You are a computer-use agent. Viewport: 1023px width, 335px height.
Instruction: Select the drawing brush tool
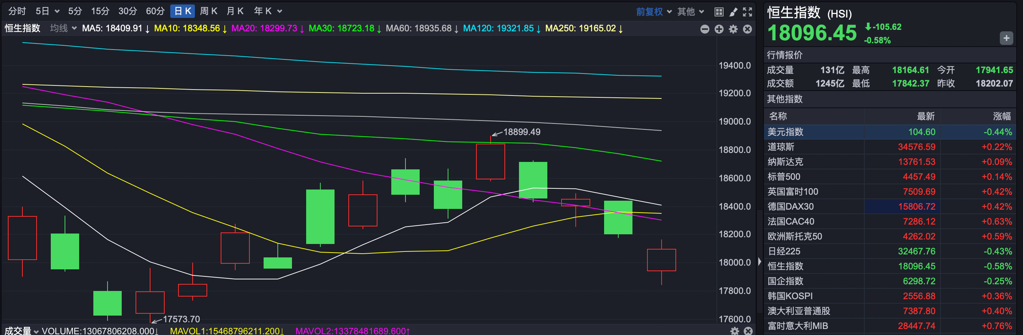[x=733, y=12]
